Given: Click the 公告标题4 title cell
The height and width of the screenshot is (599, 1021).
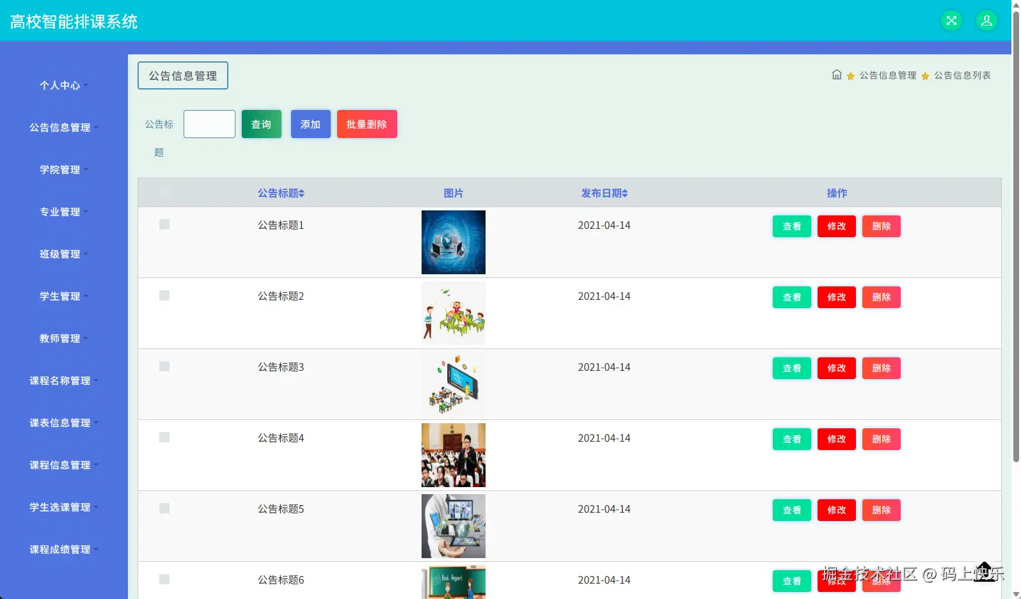Looking at the screenshot, I should pos(281,438).
